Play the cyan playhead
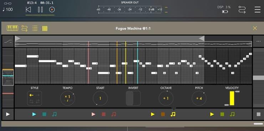The image size is (264, 131). pos(34,114)
